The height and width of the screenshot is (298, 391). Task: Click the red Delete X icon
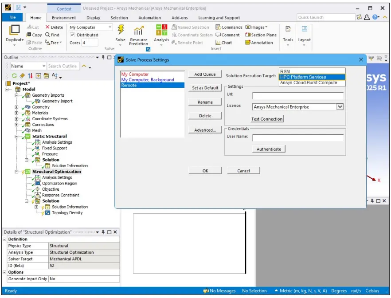pyautogui.click(x=47, y=27)
